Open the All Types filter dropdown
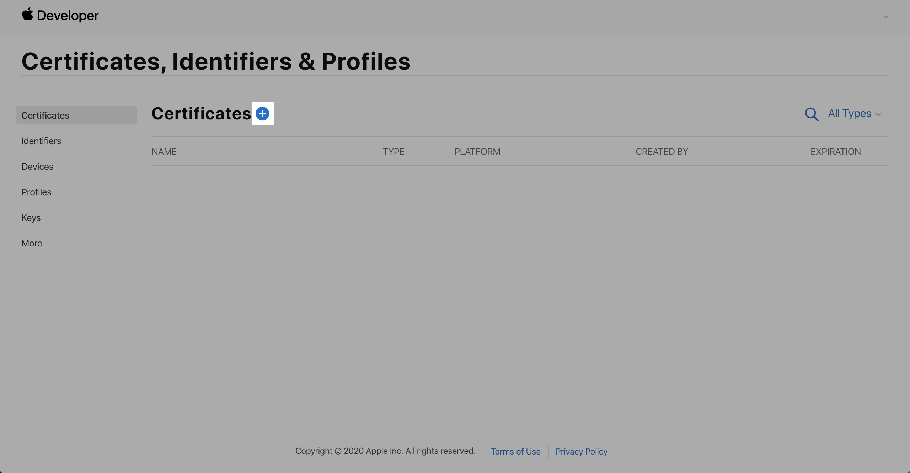910x473 pixels. coord(854,114)
